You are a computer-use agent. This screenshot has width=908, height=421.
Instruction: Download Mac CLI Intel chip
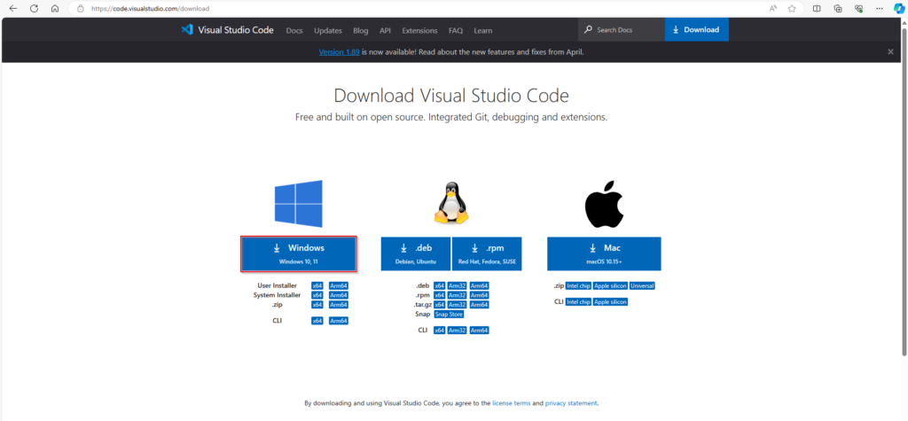[578, 301]
